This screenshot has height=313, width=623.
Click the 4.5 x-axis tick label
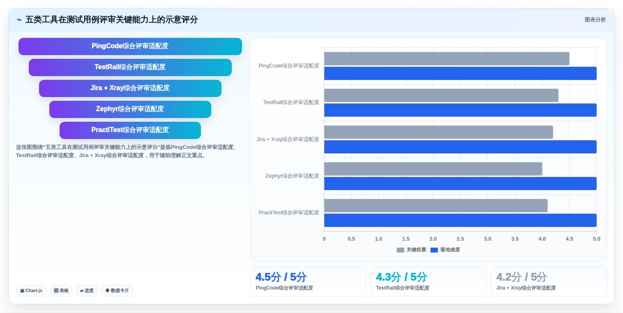pos(569,239)
